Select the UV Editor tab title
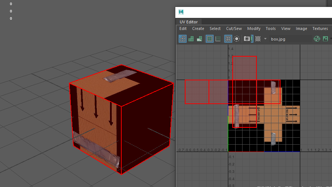 188,22
